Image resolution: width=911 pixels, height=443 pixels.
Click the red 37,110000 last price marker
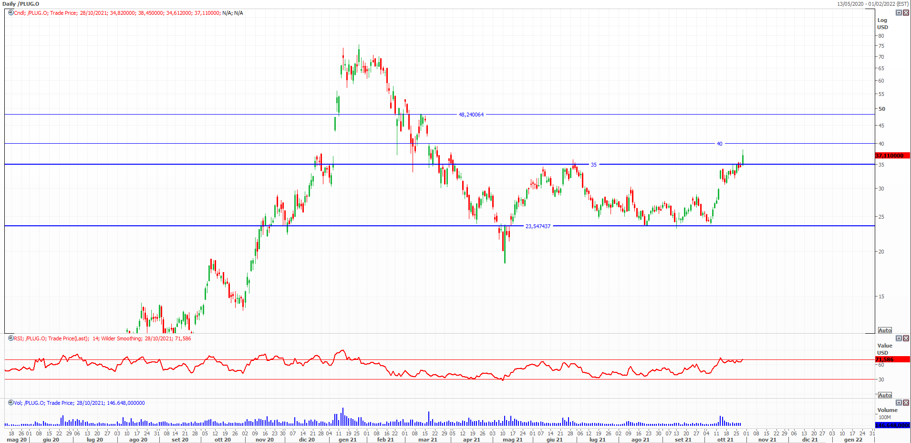[892, 156]
